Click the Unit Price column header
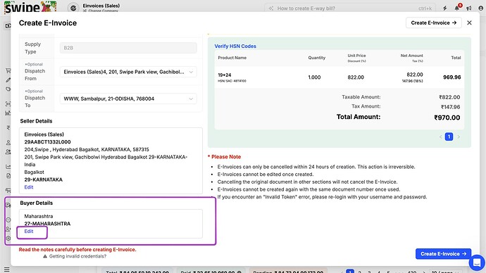This screenshot has height=273, width=486. [356, 56]
